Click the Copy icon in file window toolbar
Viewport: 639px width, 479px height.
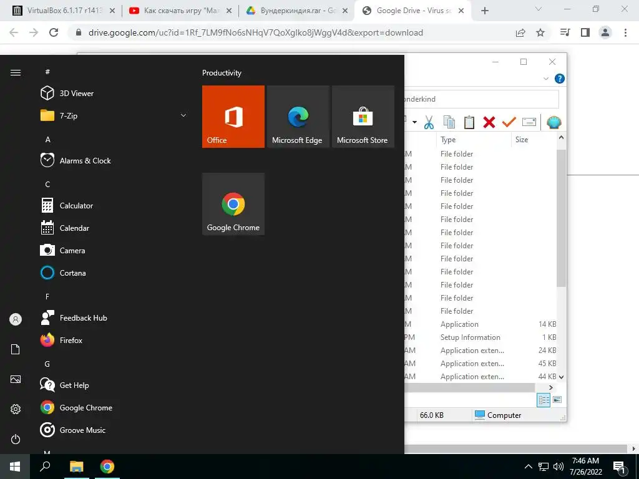pos(449,122)
